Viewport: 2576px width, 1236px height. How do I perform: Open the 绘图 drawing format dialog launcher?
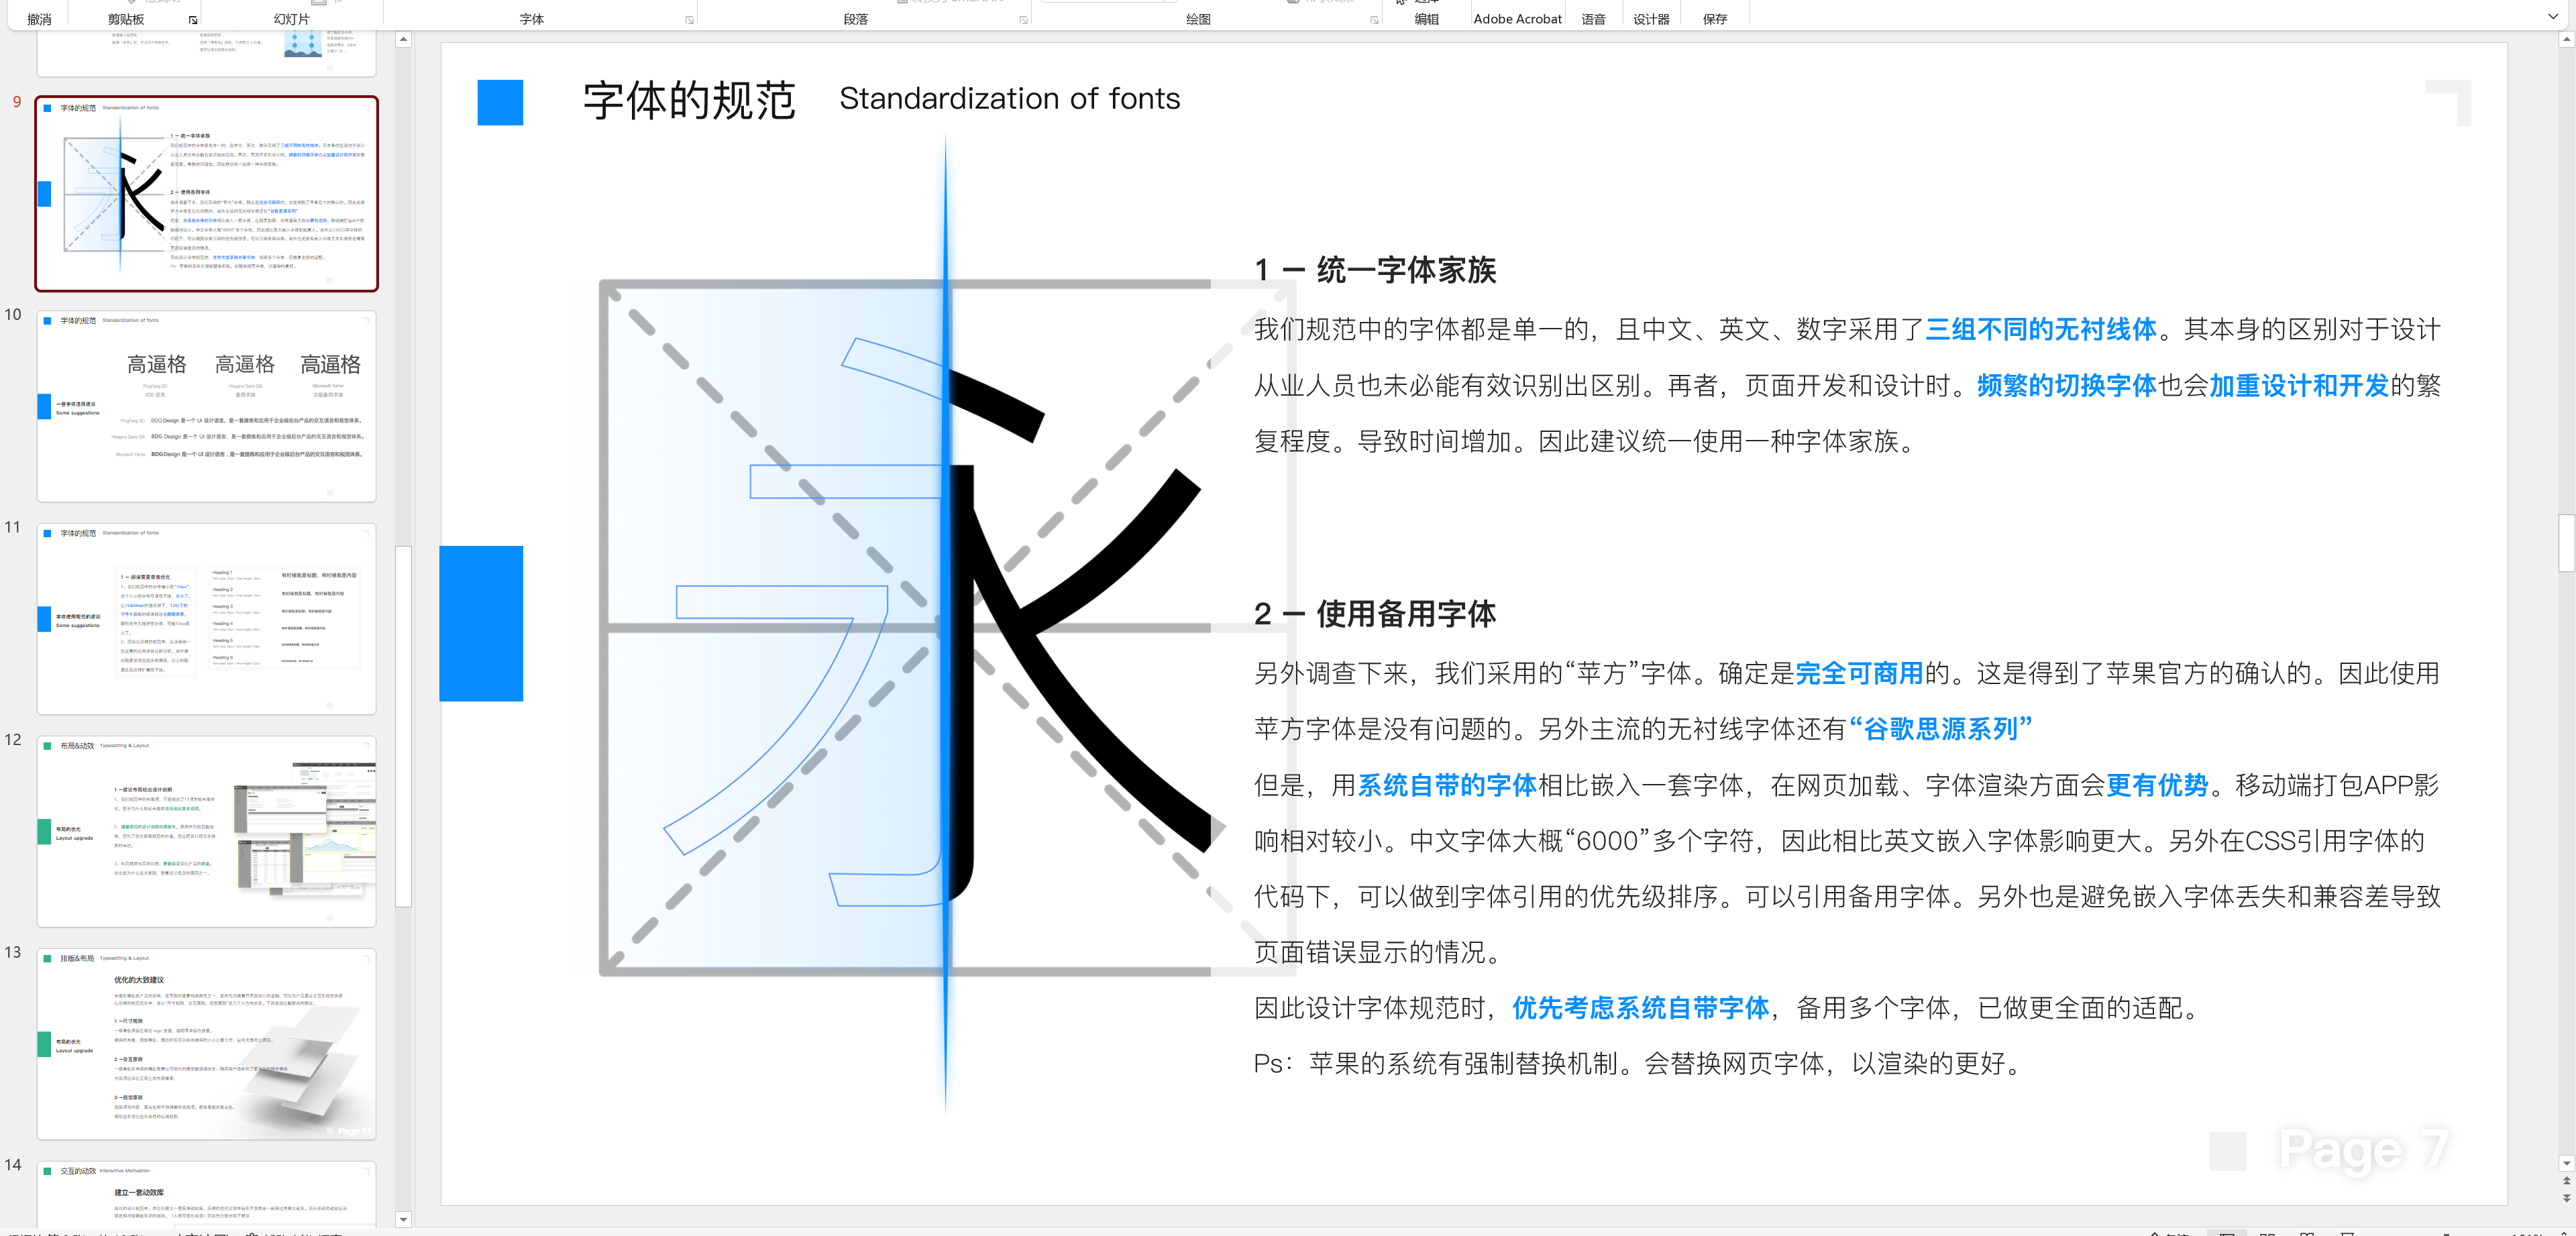(x=1374, y=20)
